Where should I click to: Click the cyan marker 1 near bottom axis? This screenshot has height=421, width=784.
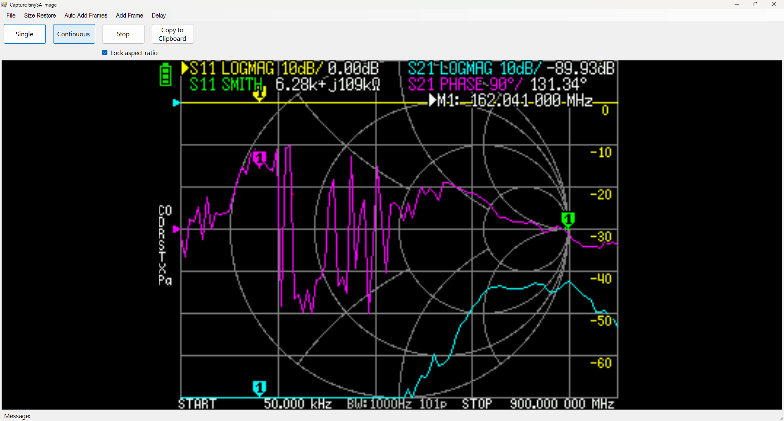coord(259,388)
